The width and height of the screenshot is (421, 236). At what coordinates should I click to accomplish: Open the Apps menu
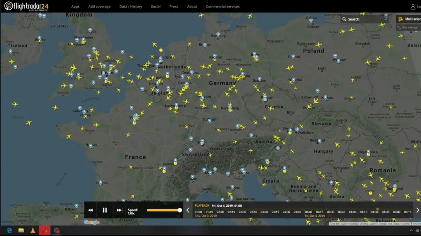tap(75, 7)
